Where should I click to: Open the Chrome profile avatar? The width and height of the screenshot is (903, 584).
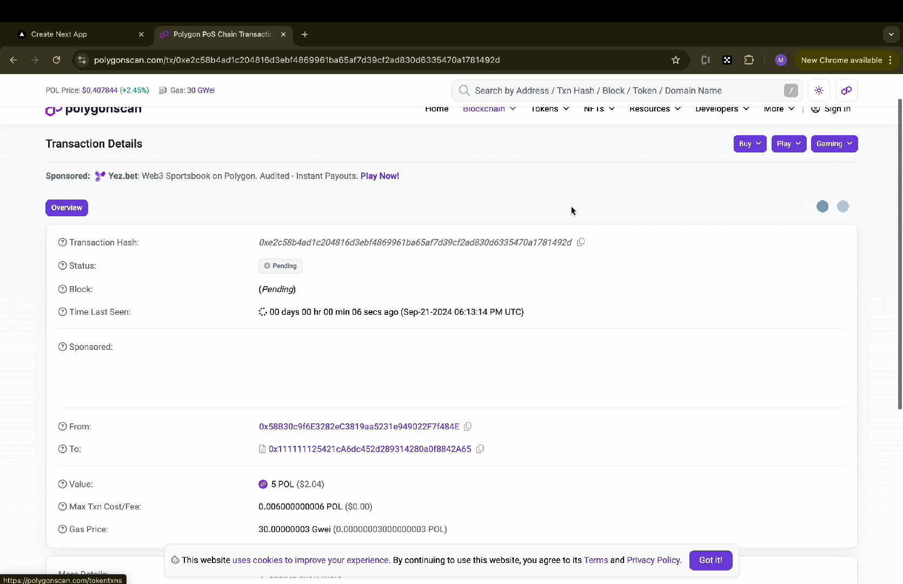click(x=780, y=60)
